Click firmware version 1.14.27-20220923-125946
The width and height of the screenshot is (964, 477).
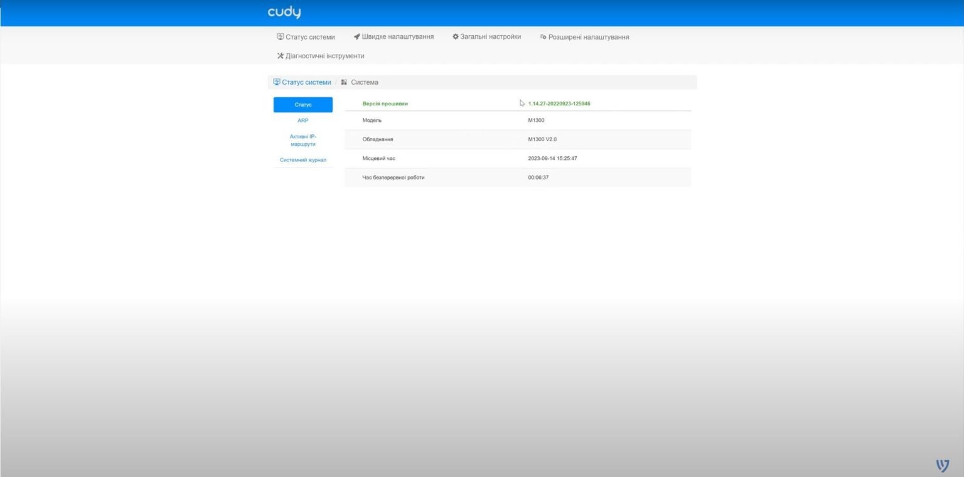point(559,104)
